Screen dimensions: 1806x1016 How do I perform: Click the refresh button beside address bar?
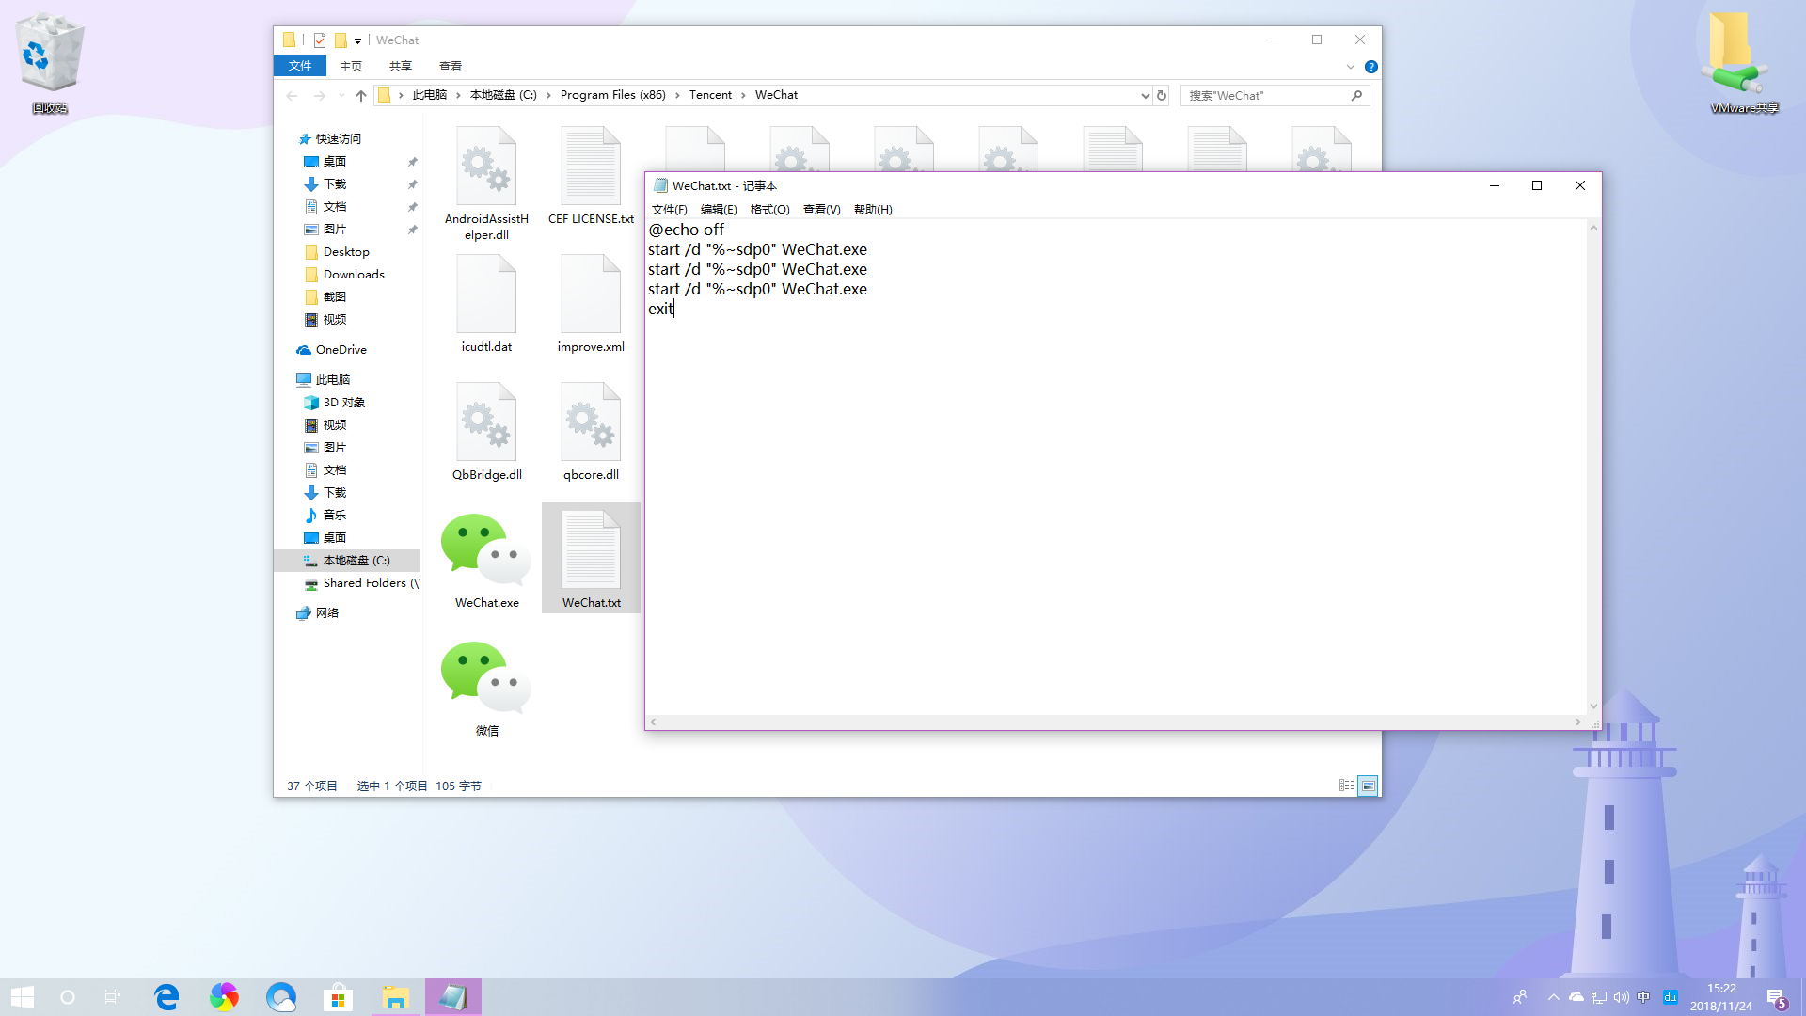pyautogui.click(x=1162, y=95)
